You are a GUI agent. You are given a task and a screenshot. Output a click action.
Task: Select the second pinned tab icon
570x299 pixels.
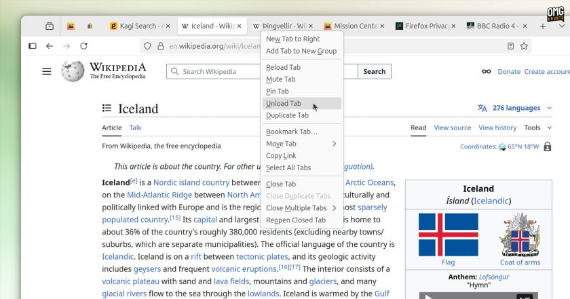90,26
